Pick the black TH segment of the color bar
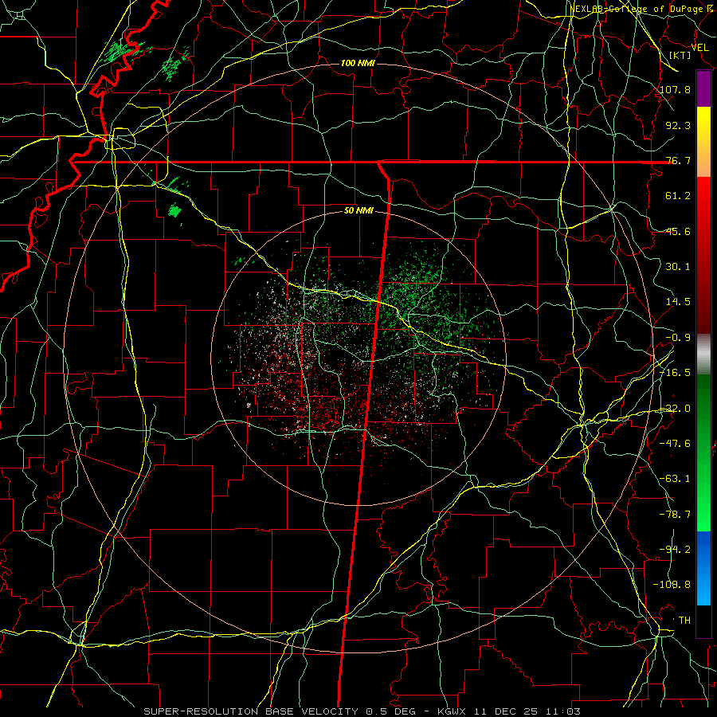The height and width of the screenshot is (717, 717). (703, 621)
